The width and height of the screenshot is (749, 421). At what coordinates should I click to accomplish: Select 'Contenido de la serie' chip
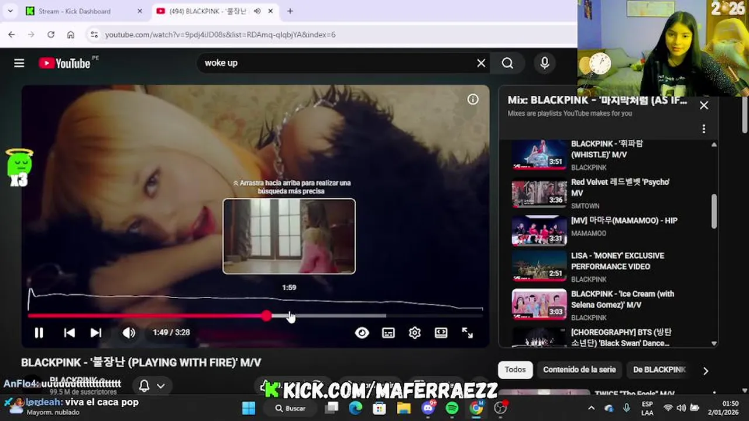pyautogui.click(x=579, y=370)
